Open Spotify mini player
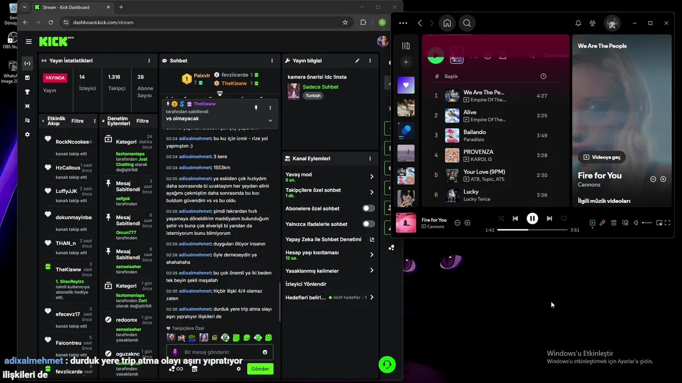Screen dimensions: 682x383 [x=659, y=223]
